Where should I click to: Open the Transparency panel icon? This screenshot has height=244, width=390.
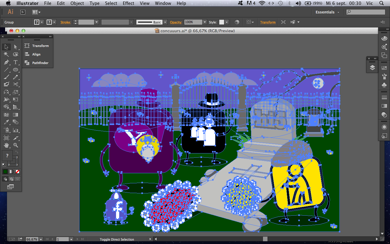pos(384,115)
